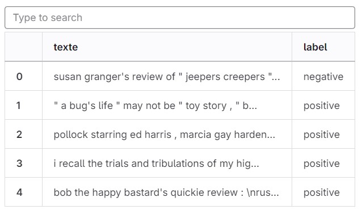Screen dimensions: 362x214
Task: Open the 'a bug's life' text cell
Action: point(167,106)
